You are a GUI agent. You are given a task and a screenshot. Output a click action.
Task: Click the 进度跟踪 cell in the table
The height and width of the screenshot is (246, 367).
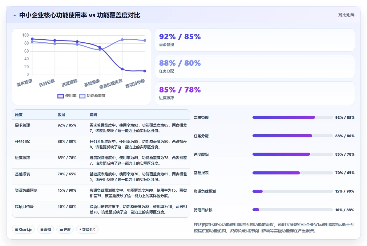(x=22, y=158)
